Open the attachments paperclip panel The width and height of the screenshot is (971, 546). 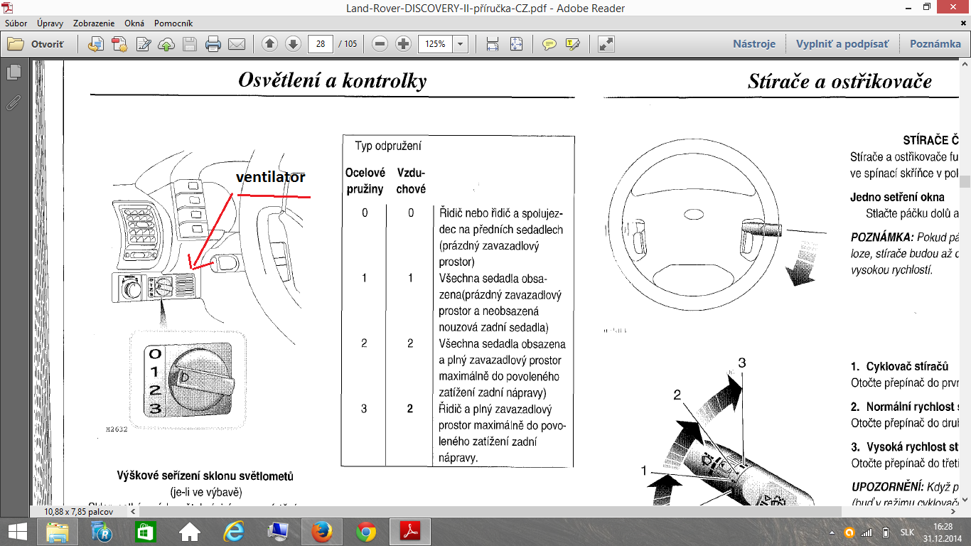(x=13, y=102)
